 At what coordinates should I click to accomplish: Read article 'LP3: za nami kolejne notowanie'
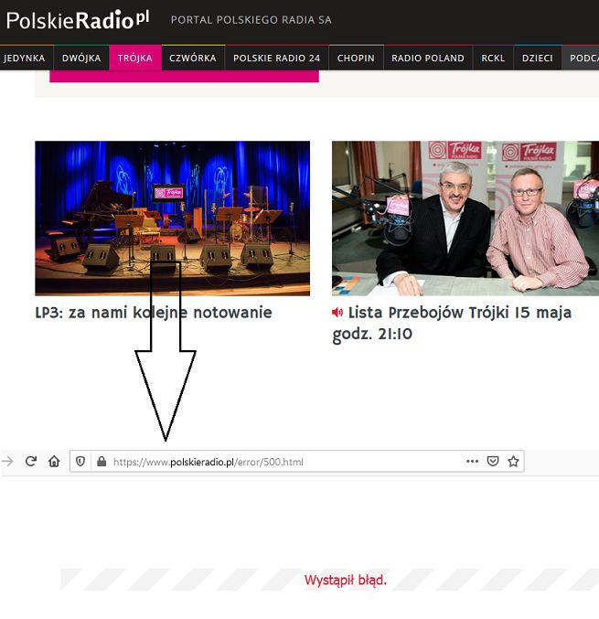click(154, 313)
